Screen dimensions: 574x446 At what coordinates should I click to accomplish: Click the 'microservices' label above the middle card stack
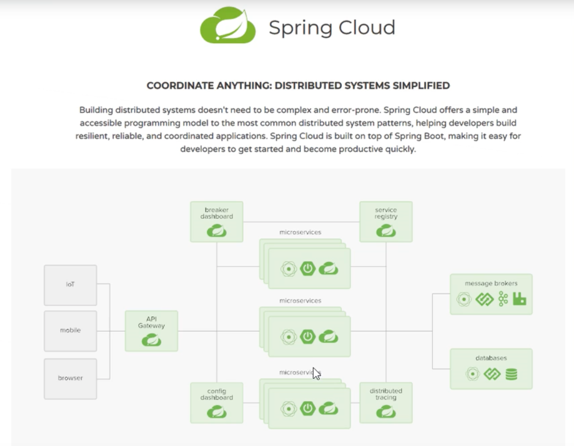click(x=300, y=301)
